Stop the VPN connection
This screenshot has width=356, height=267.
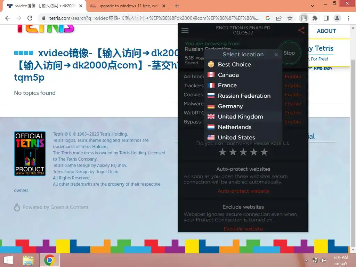coord(289,53)
